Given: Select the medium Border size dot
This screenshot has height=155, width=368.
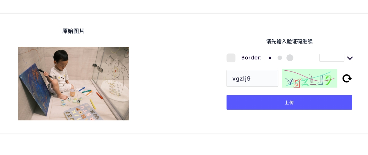Looking at the screenshot, I should click(x=280, y=58).
